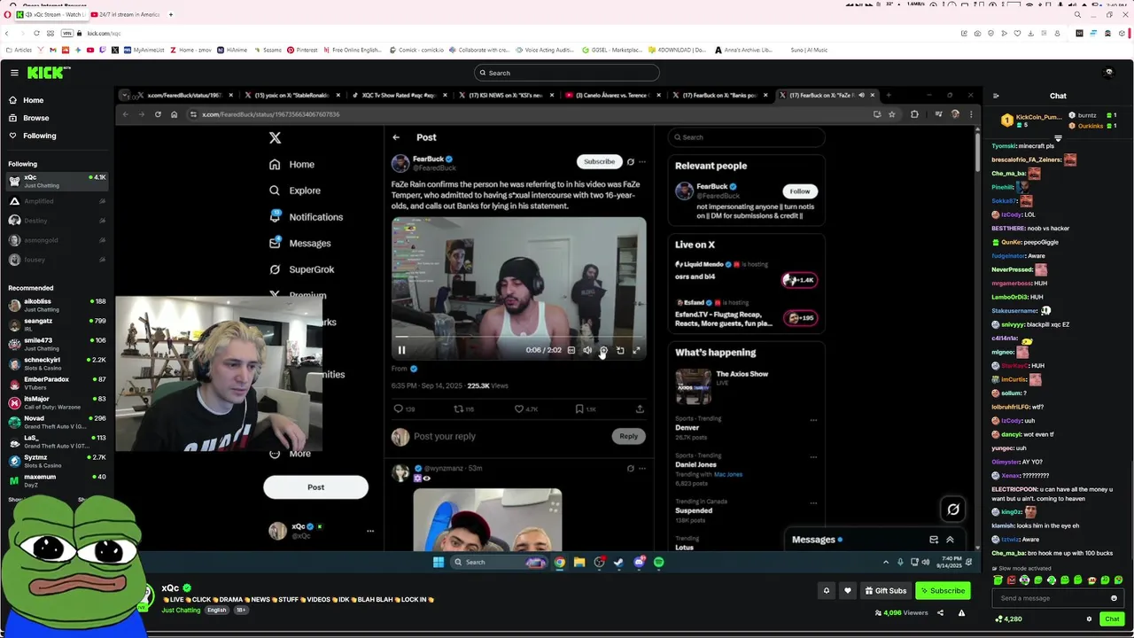Expand tweet video to fullscreen
Image resolution: width=1134 pixels, height=638 pixels.
636,350
